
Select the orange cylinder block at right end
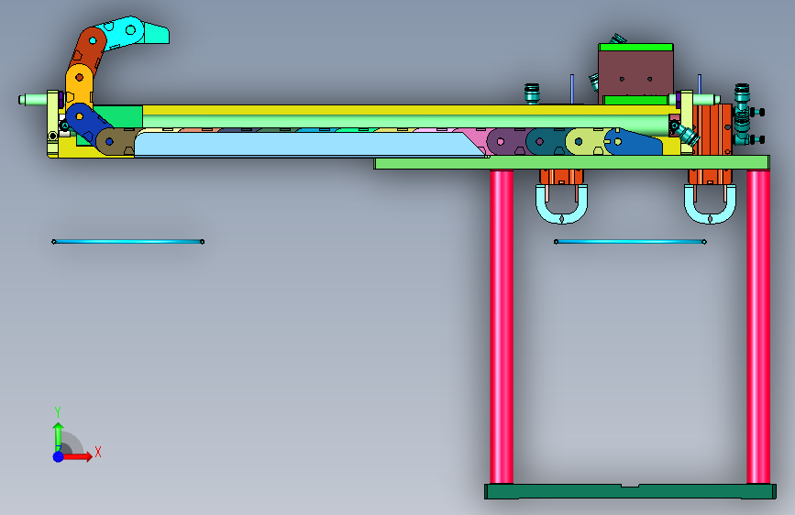712,130
